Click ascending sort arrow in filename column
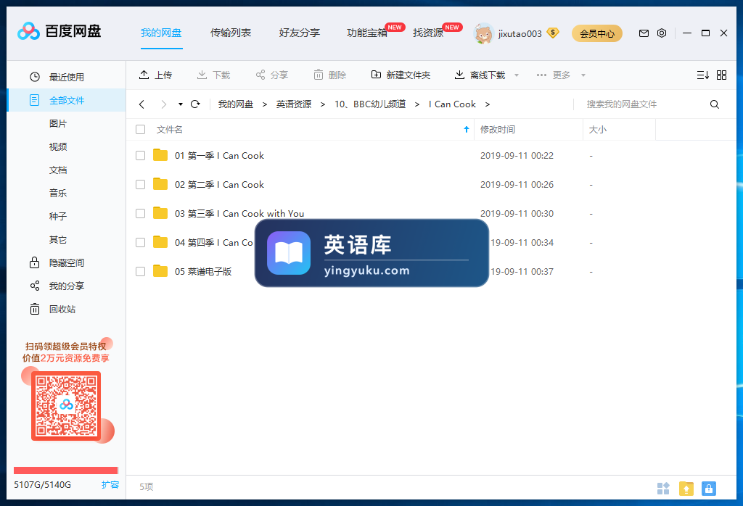Image resolution: width=743 pixels, height=506 pixels. point(467,129)
